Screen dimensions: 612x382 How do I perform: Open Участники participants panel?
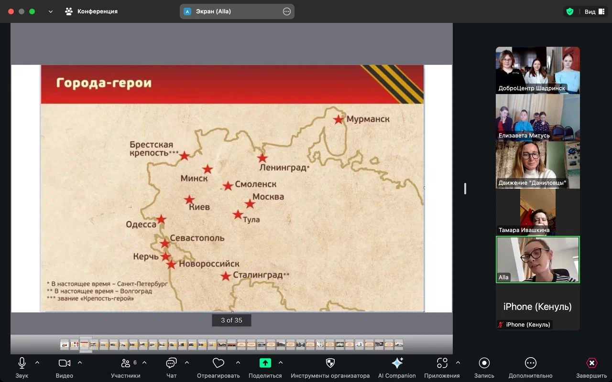[x=125, y=363]
